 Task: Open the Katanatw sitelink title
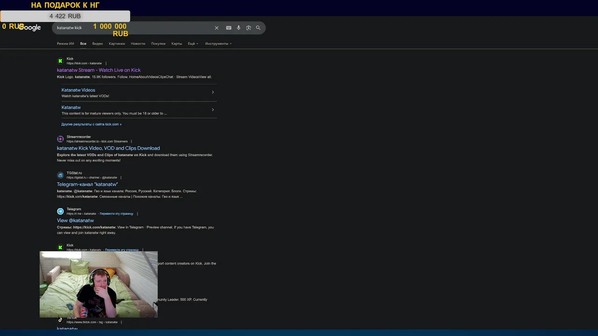point(71,107)
